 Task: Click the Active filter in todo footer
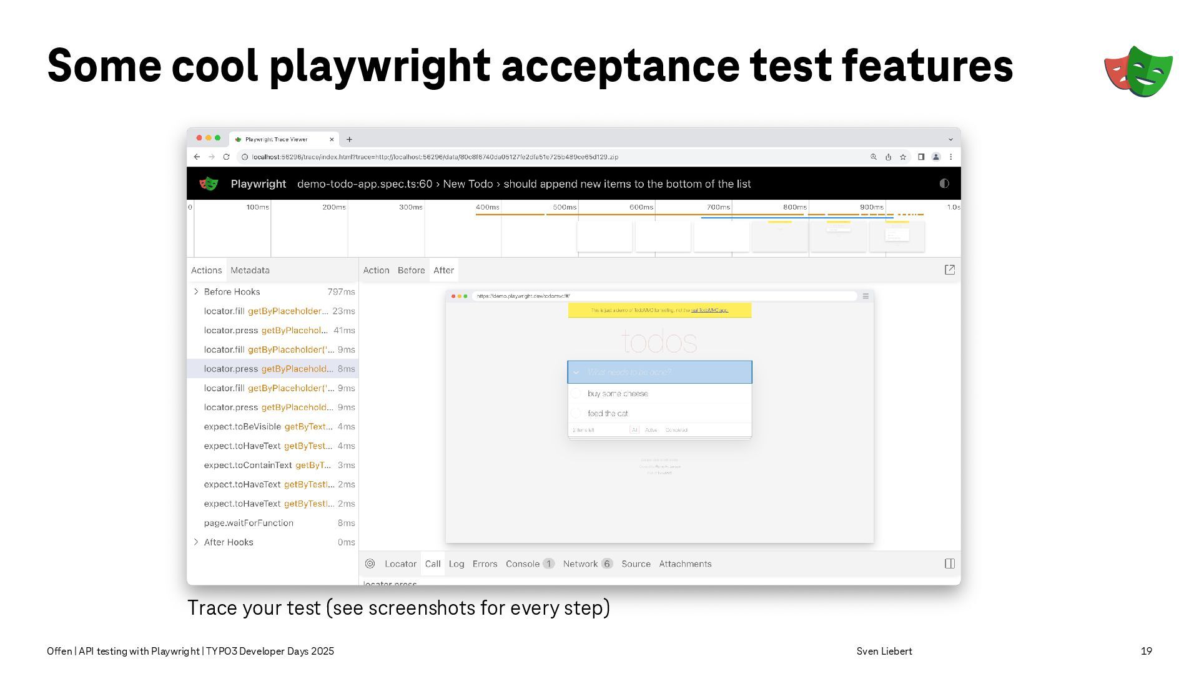pyautogui.click(x=651, y=430)
